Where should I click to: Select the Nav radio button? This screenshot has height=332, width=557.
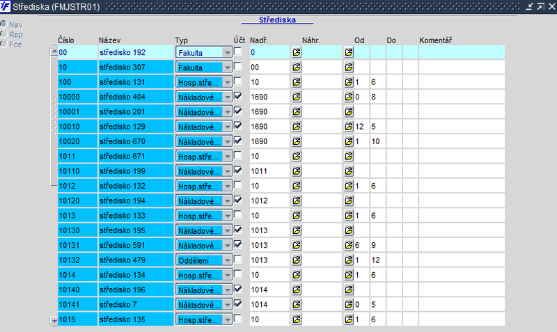(3, 24)
